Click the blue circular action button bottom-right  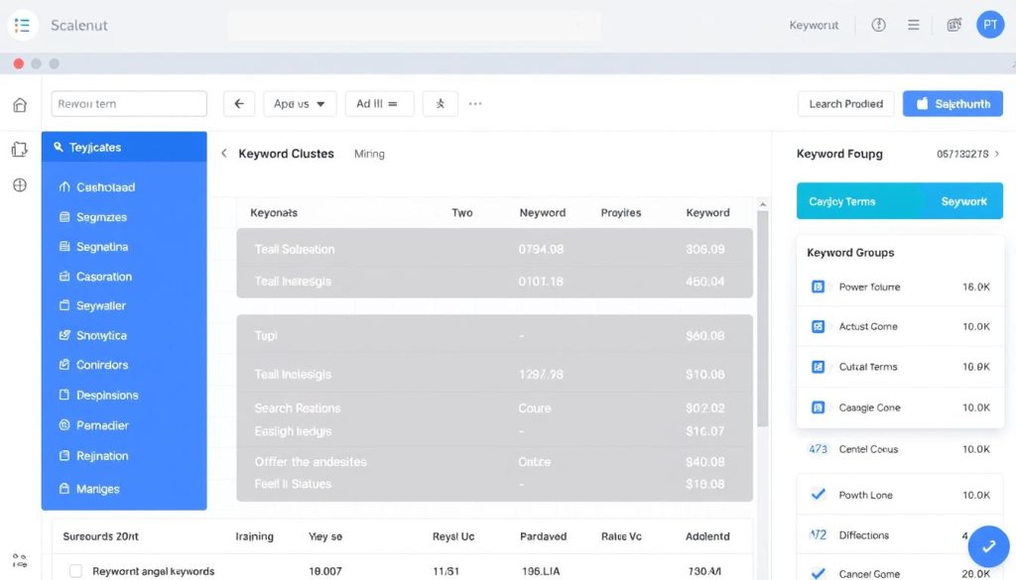(x=988, y=546)
